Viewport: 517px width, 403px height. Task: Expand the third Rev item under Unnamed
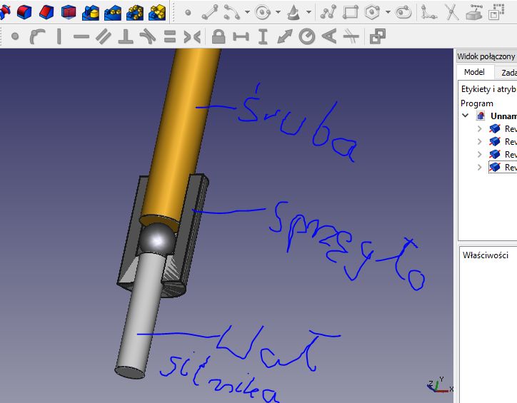click(480, 154)
